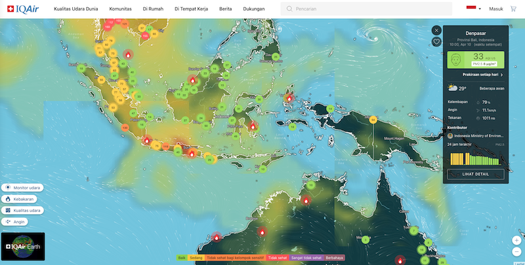Screen dimensions: 525x265
Task: Select the red 155 AQI marker in Vietnam
Action: pyautogui.click(x=145, y=35)
